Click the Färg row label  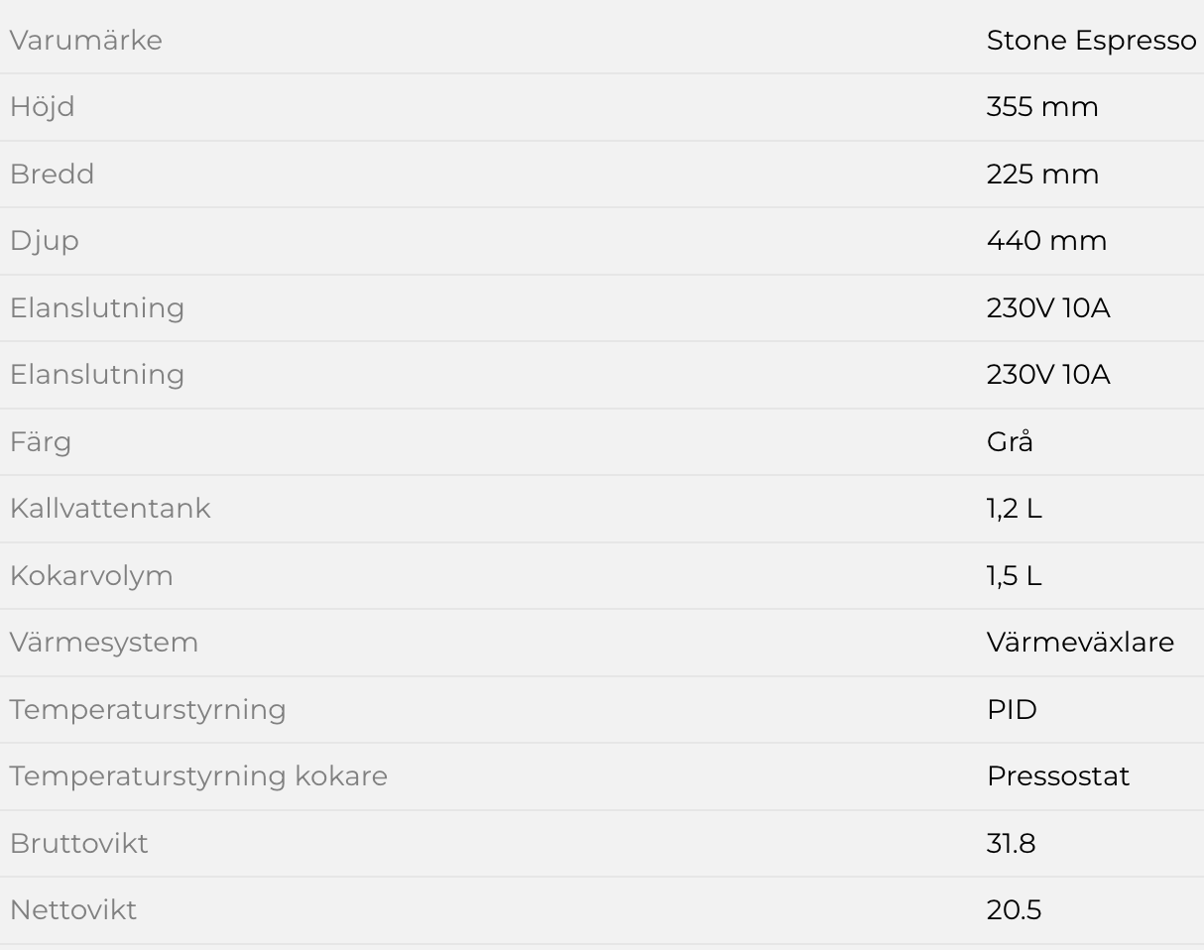[x=41, y=441]
